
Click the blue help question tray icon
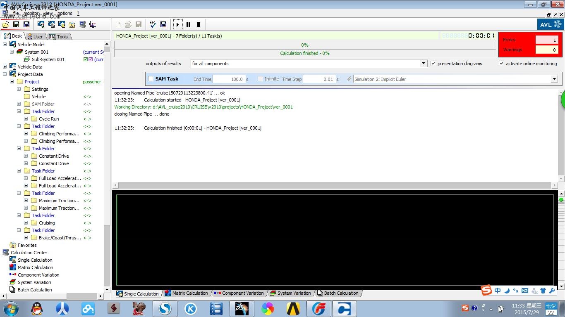click(474, 308)
